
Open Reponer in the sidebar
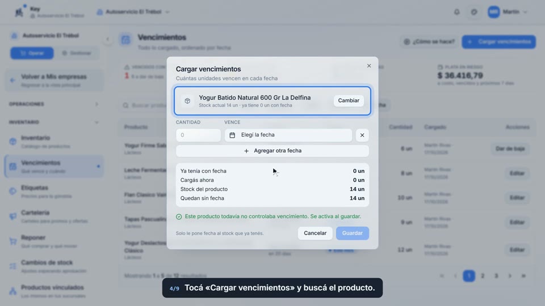click(x=54, y=241)
